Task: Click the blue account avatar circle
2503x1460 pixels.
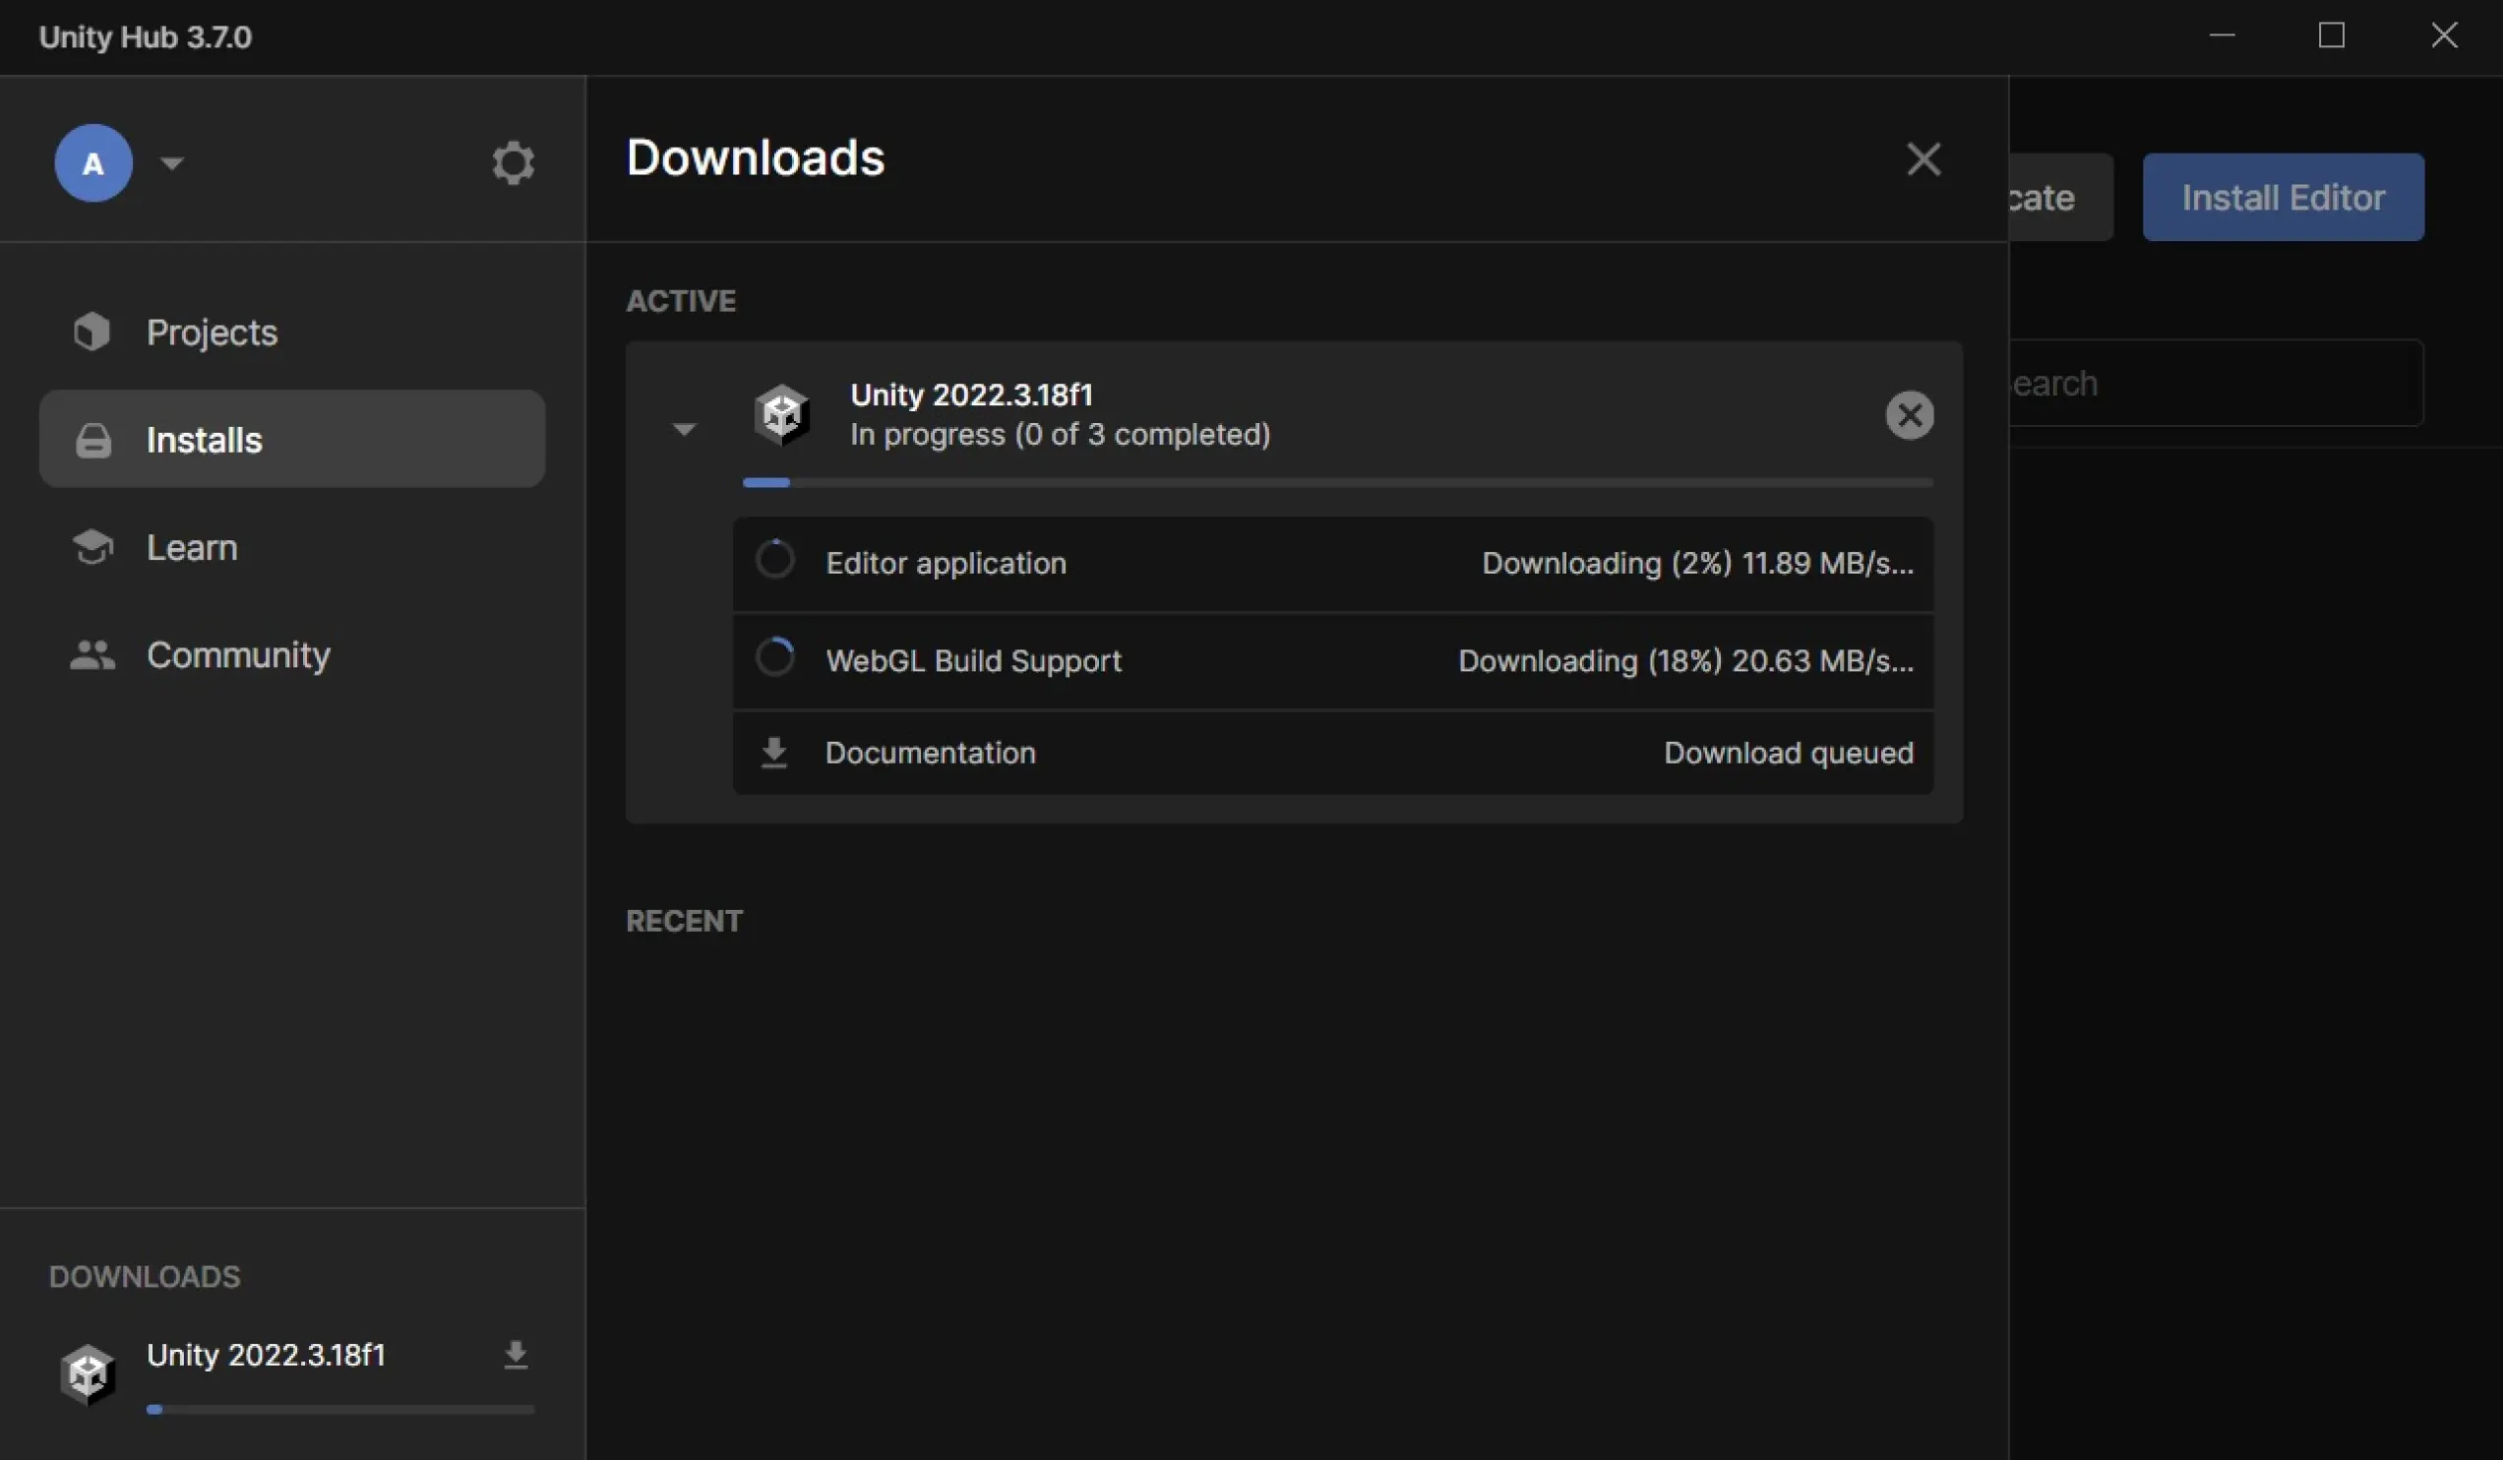Action: tap(93, 163)
